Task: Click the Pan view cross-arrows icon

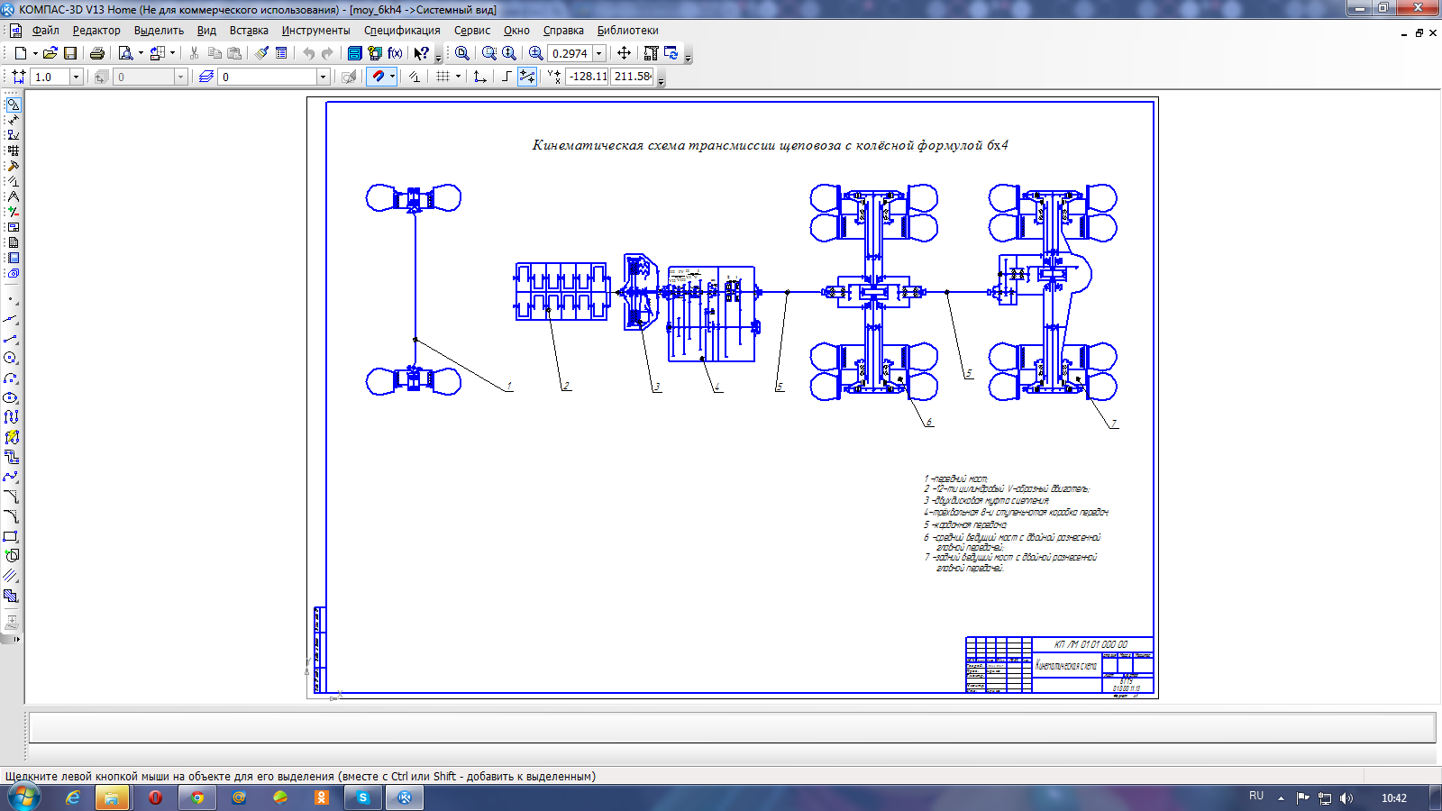Action: coord(624,53)
